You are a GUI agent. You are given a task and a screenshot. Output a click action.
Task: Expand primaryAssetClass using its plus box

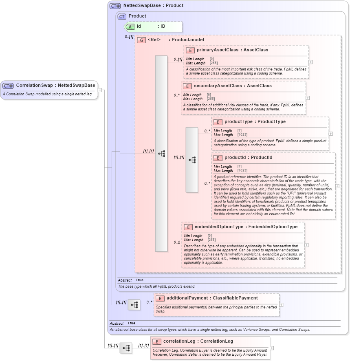click(310, 61)
